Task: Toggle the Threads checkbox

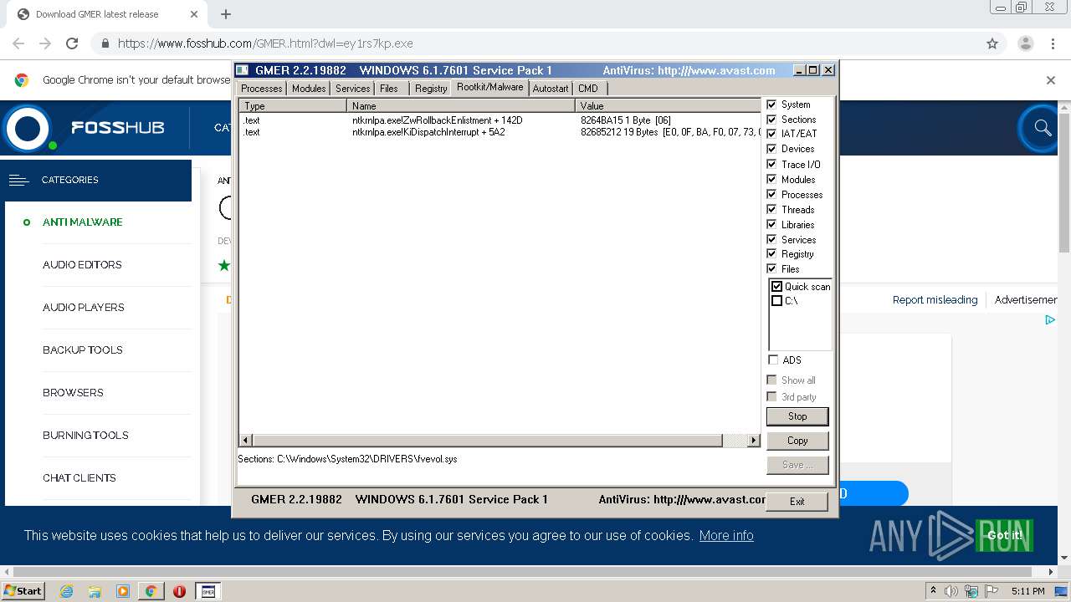Action: pos(771,210)
